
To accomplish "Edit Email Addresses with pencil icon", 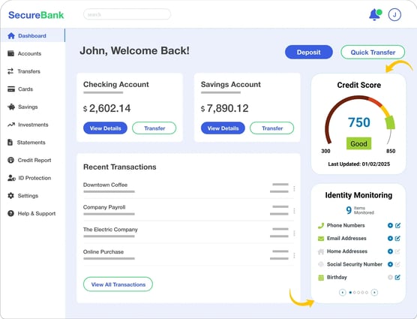I will click(397, 239).
